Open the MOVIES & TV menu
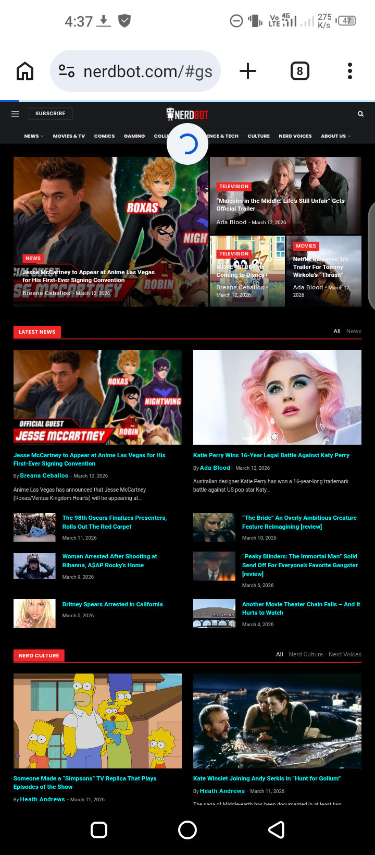The width and height of the screenshot is (375, 855). tap(69, 136)
